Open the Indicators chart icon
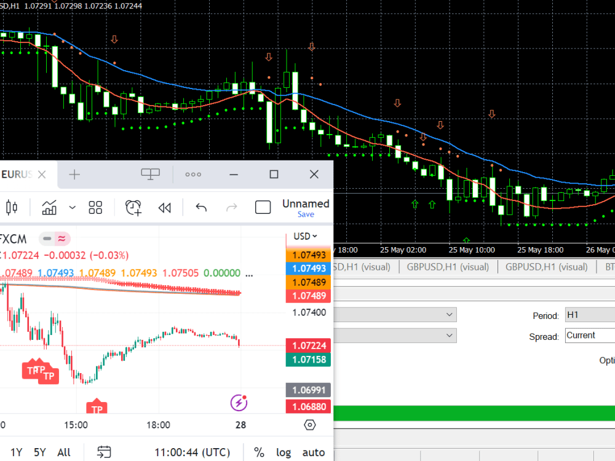 [x=49, y=207]
